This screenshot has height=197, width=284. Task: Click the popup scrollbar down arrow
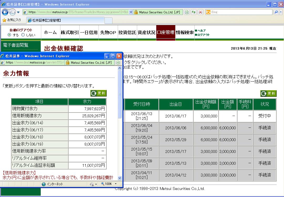(120, 178)
